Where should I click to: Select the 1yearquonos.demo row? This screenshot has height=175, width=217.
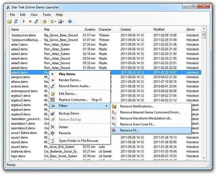(106, 35)
